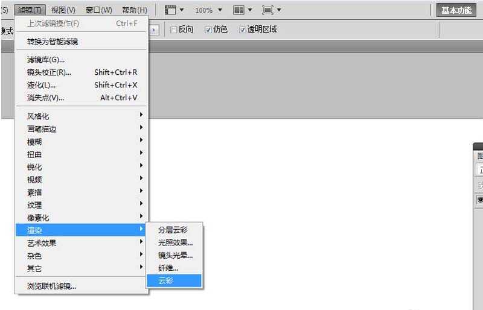Image resolution: width=483 pixels, height=310 pixels.
Task: Uncheck the 仿色 (Dither) checkbox
Action: click(x=208, y=30)
